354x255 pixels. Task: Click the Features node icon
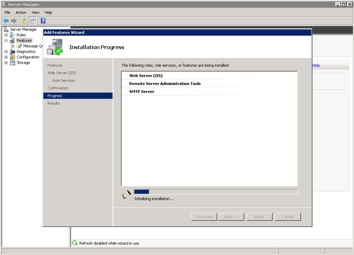(x=12, y=40)
